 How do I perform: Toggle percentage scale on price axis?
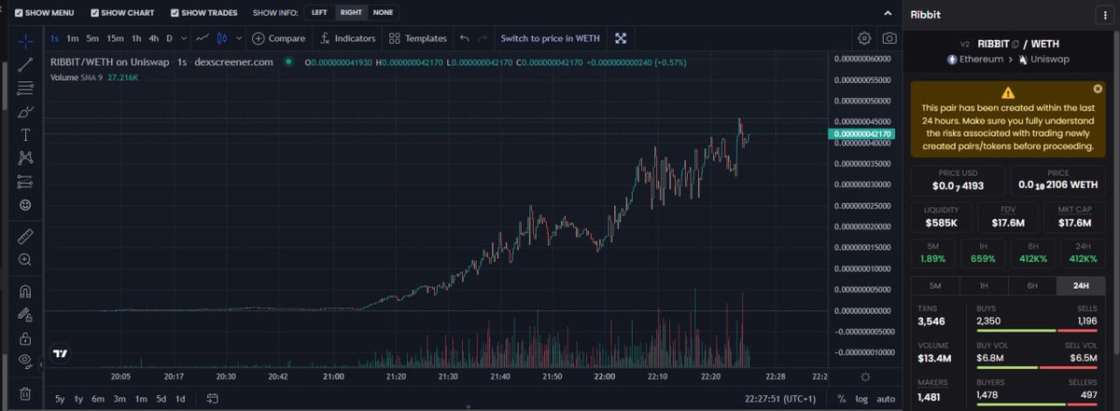click(x=842, y=398)
